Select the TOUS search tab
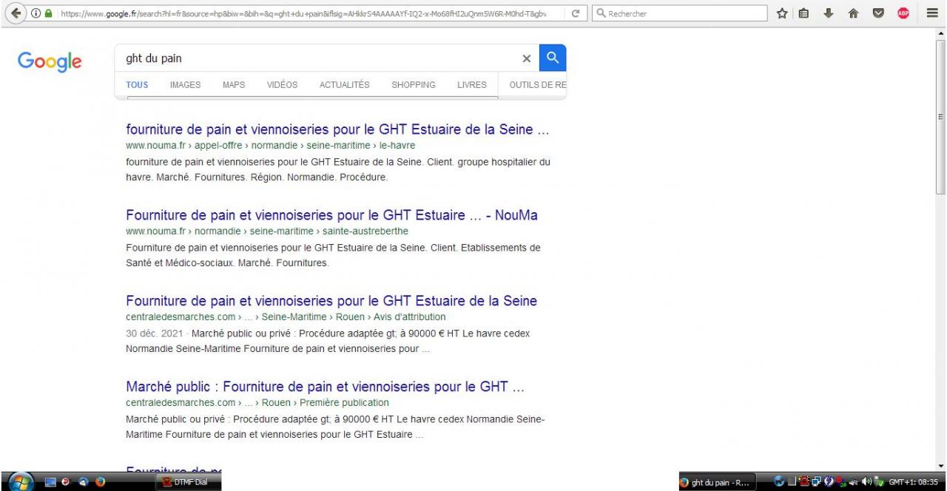Image resolution: width=947 pixels, height=491 pixels. (x=137, y=85)
